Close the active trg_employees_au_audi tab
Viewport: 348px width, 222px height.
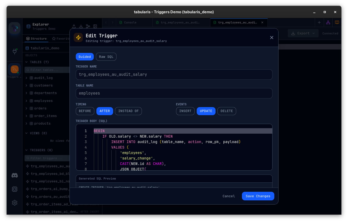(262, 22)
